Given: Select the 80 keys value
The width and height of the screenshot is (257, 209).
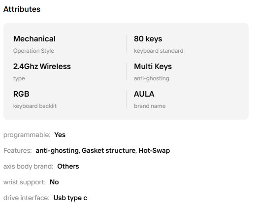Looking at the screenshot, I should tap(148, 39).
